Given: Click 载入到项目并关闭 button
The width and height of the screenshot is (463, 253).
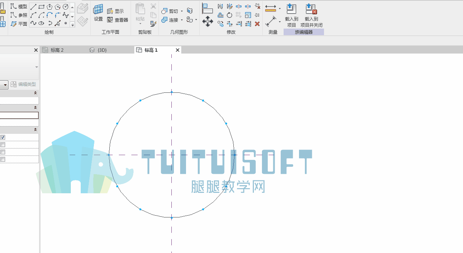Looking at the screenshot, I should click(x=311, y=15).
